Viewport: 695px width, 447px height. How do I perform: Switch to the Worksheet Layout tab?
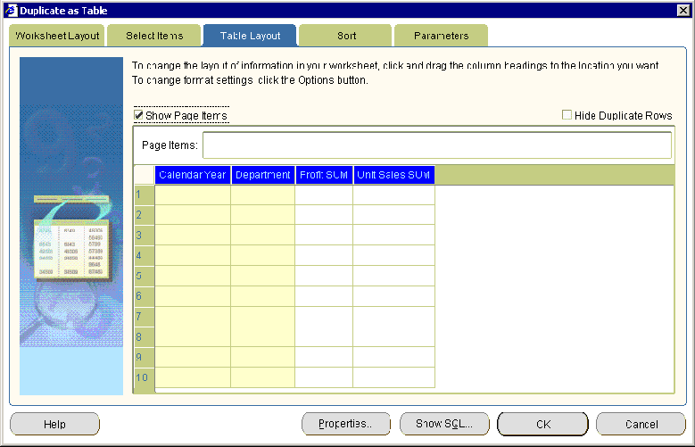[x=57, y=36]
